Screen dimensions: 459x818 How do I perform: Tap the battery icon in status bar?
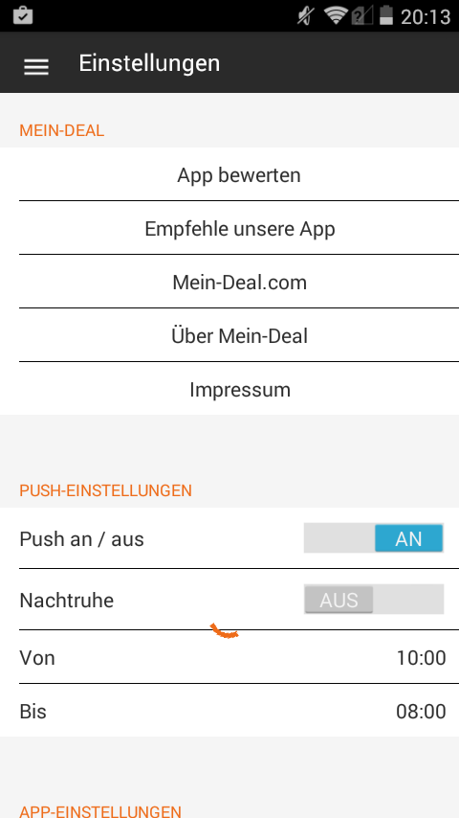click(386, 15)
